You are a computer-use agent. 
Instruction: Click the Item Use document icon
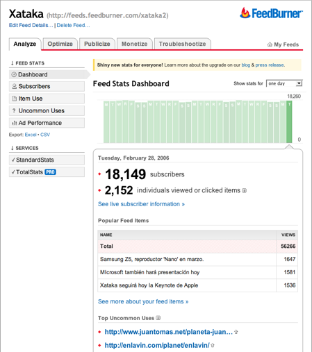15,99
